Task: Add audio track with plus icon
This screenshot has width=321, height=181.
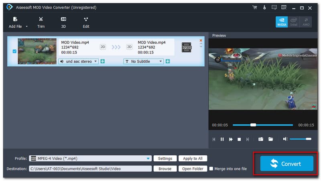Action: (x=103, y=61)
